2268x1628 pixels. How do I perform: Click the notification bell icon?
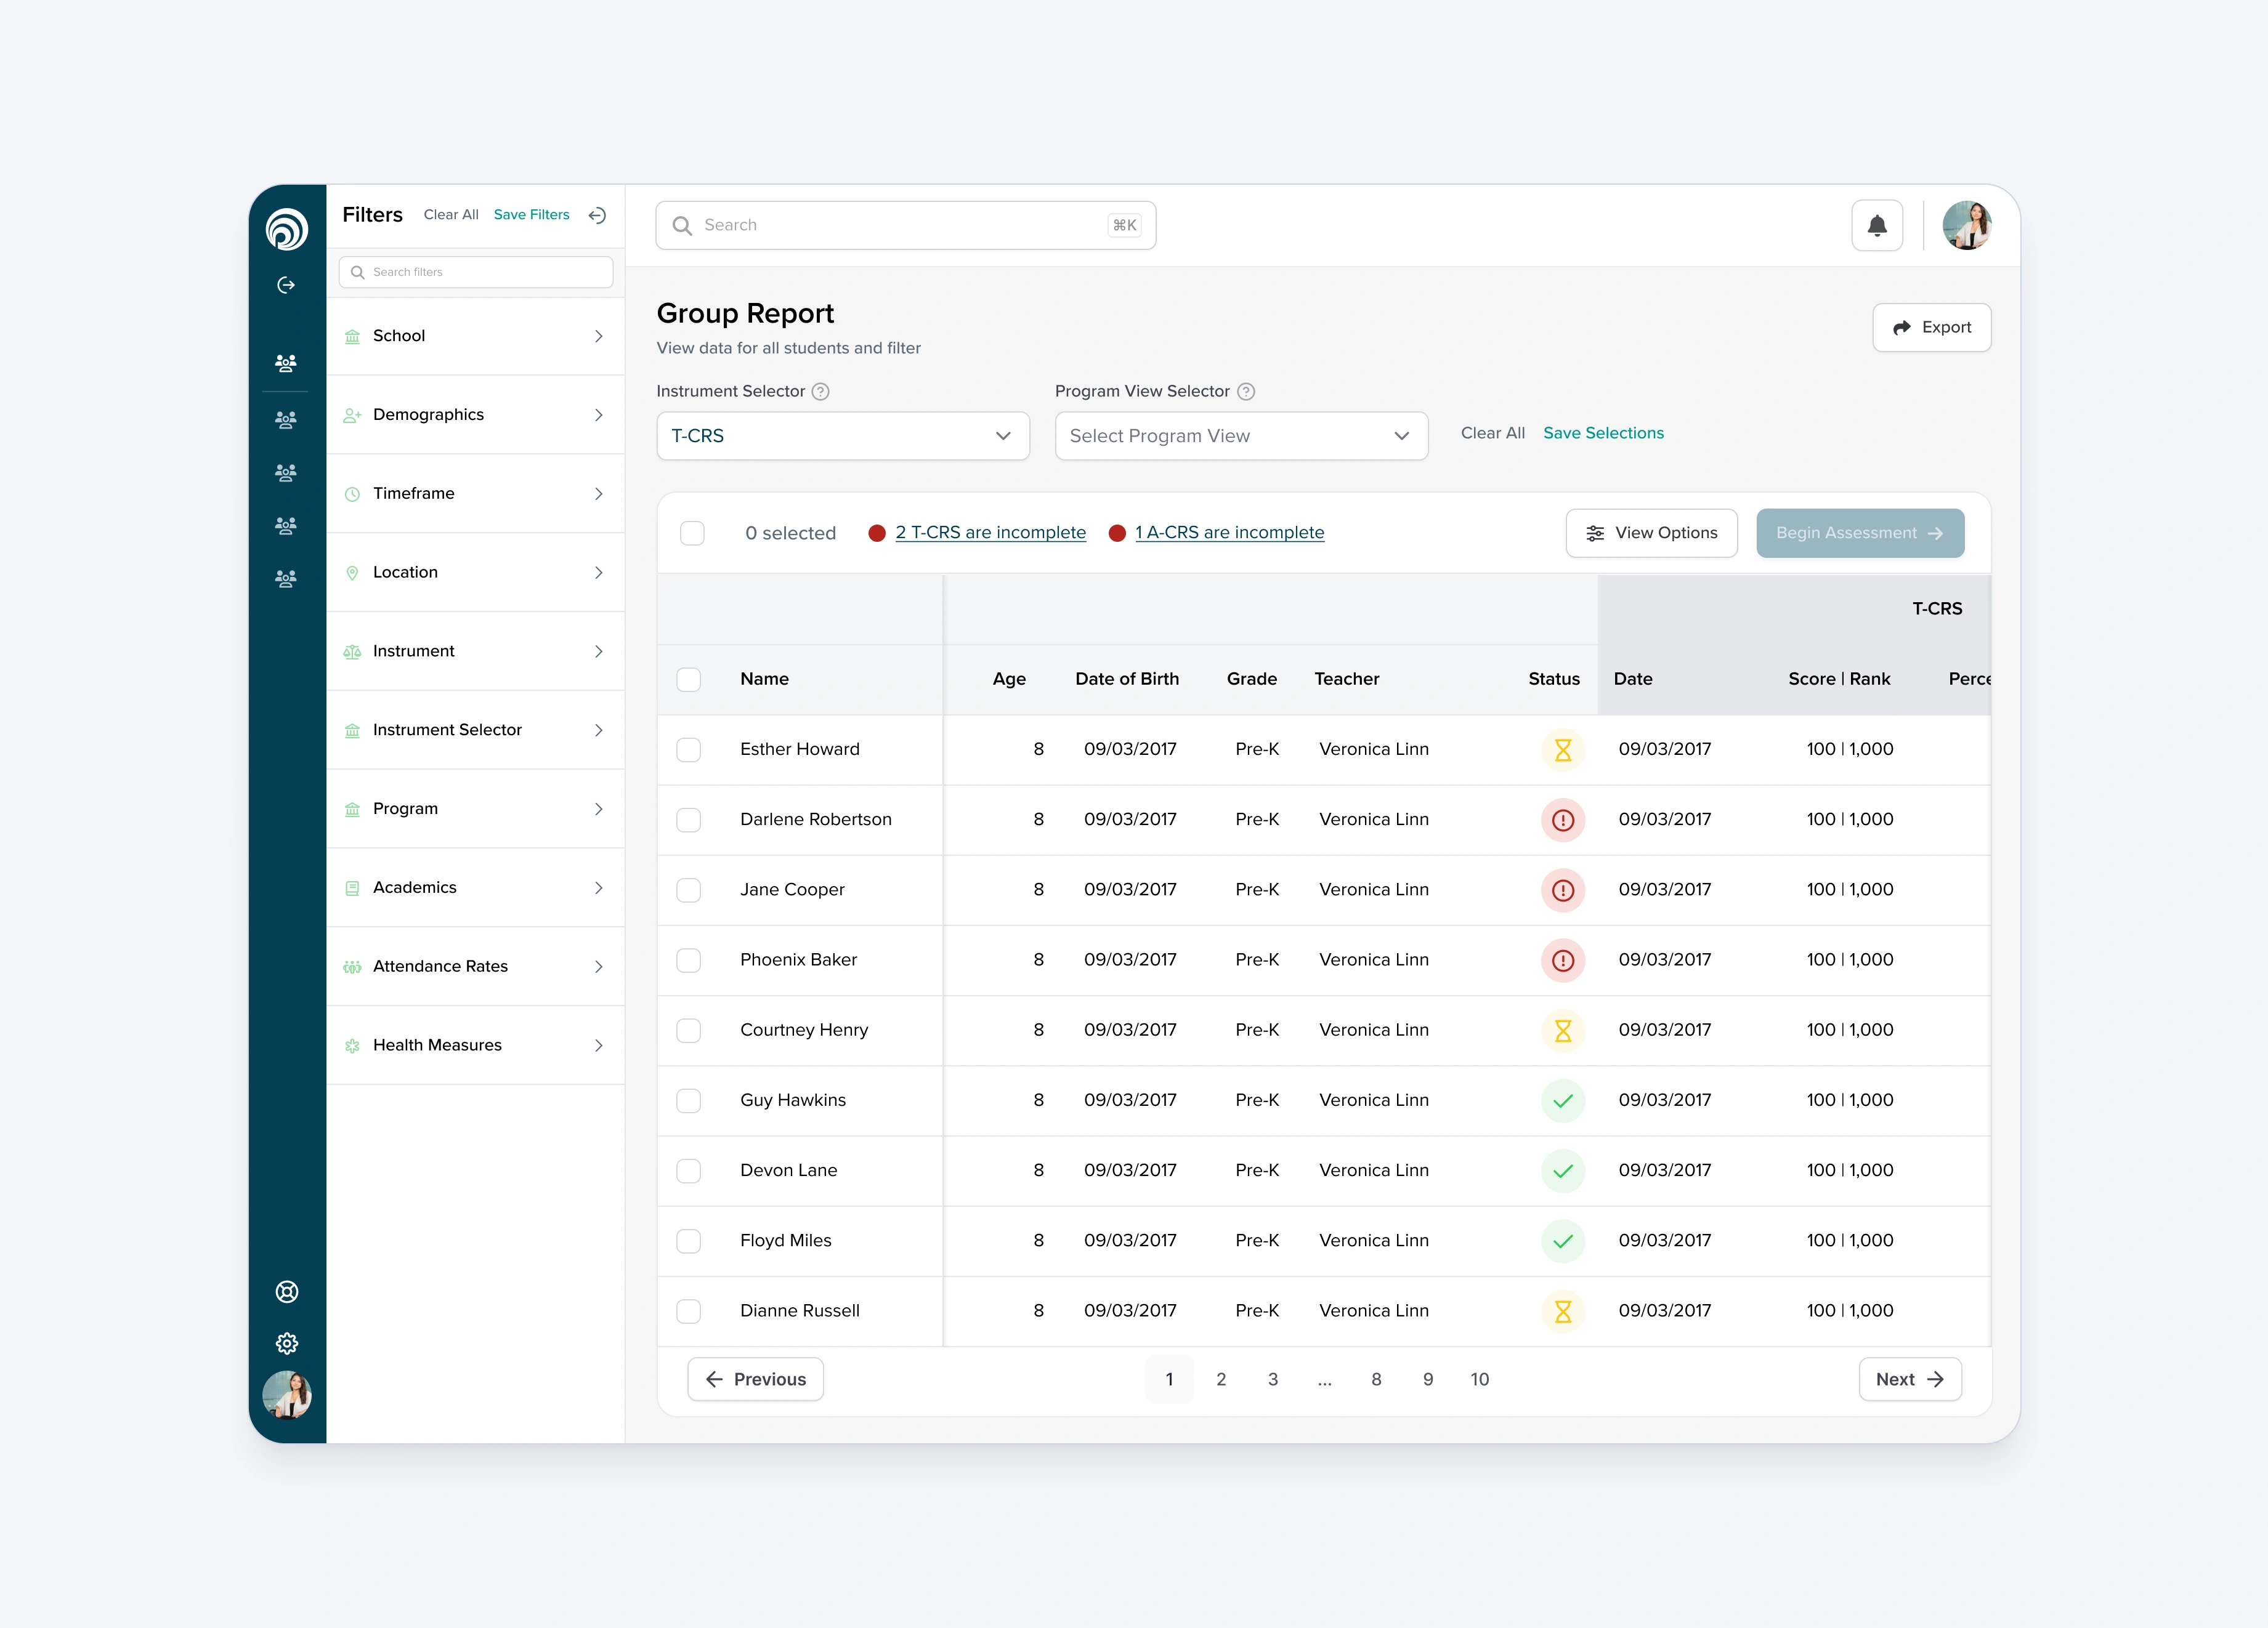[x=1877, y=226]
